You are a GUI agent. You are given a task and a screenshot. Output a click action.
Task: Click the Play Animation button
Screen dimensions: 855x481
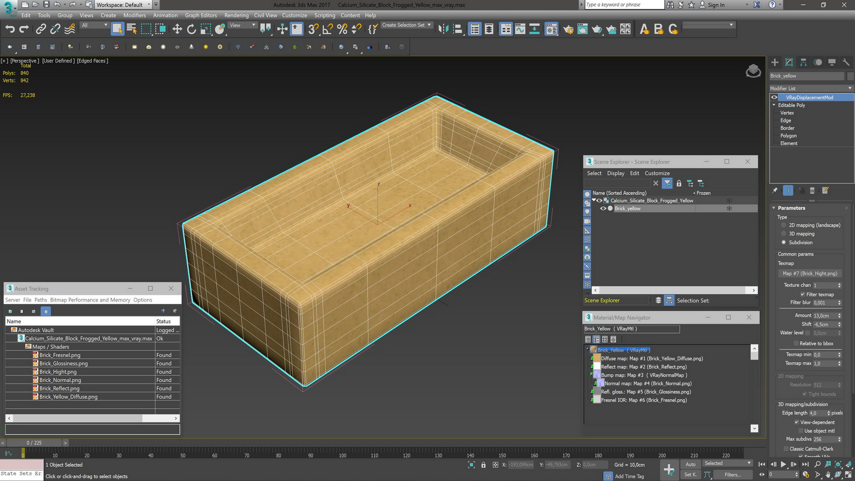(783, 465)
